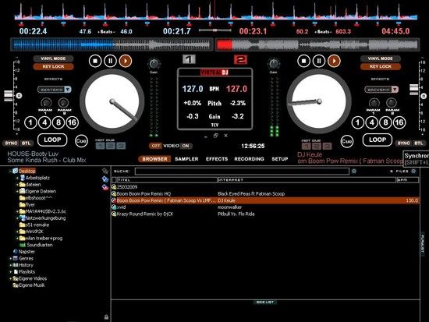Set a 1-beat loop on left deck
Viewport: 429px width, 322px height.
(30, 122)
